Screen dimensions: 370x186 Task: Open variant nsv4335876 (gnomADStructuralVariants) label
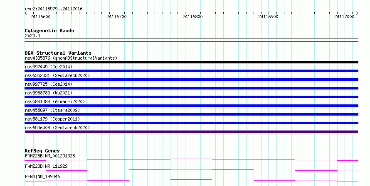click(x=71, y=58)
